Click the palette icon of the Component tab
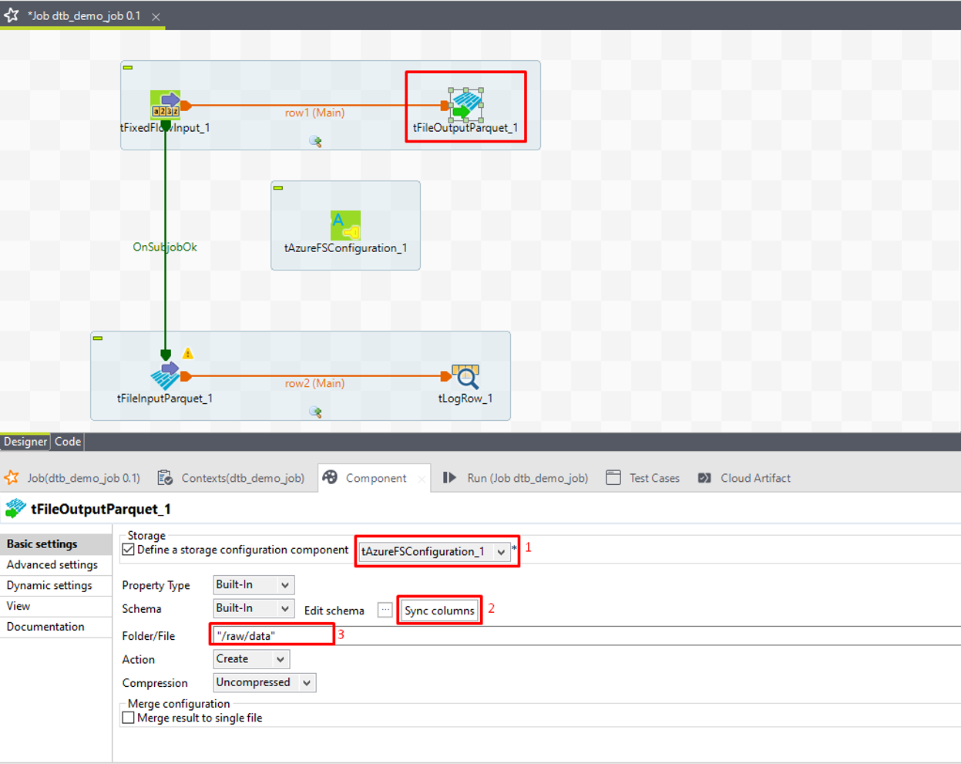961x764 pixels. 330,477
